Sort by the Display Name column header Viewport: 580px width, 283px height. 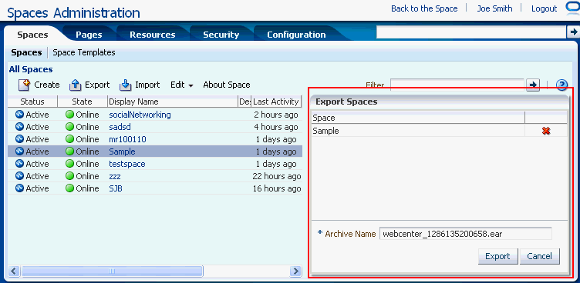point(173,102)
